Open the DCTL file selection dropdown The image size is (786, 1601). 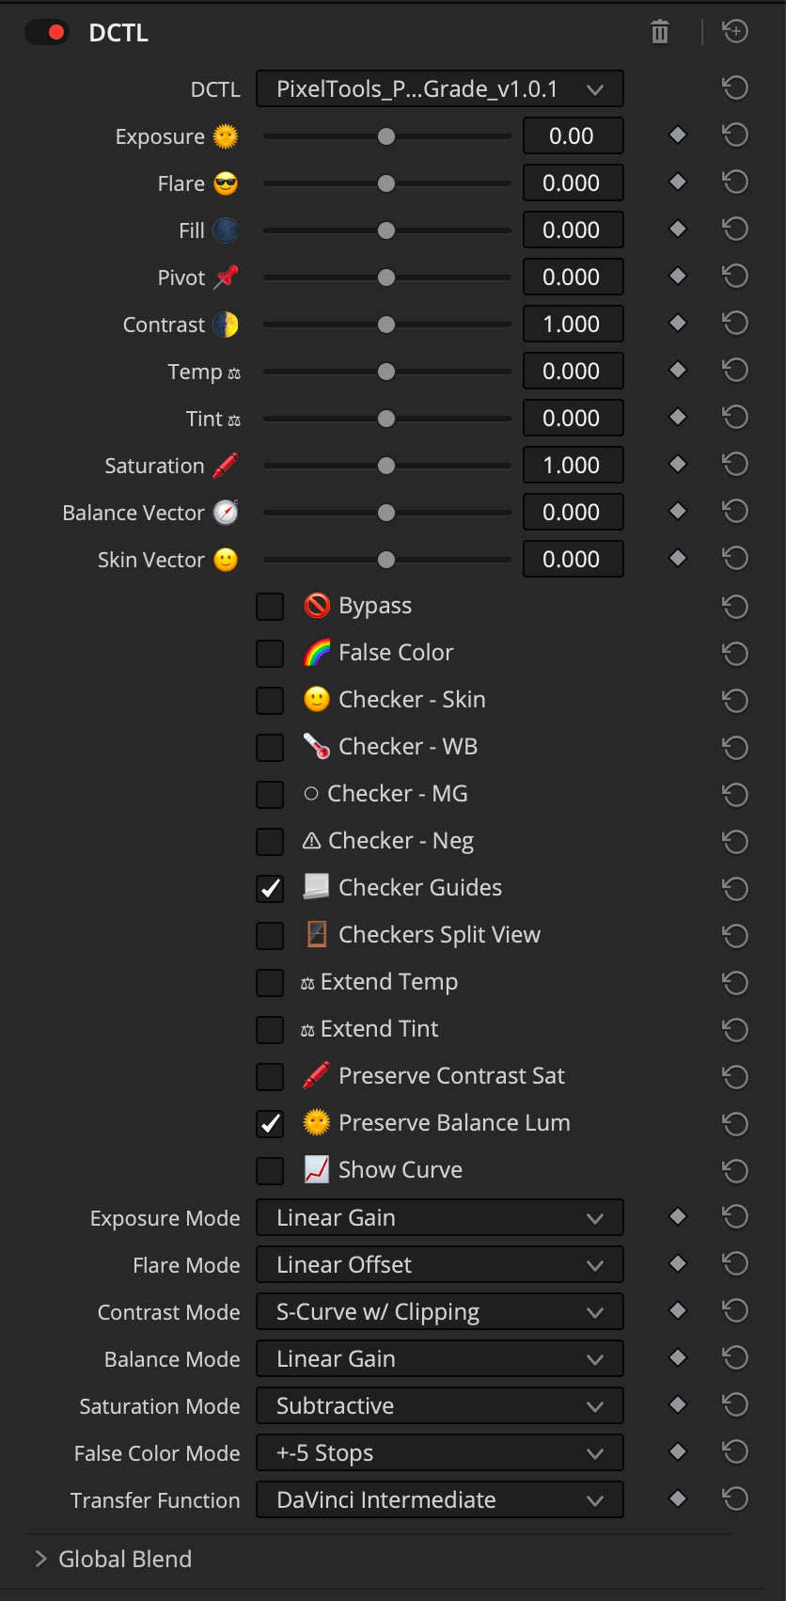439,89
